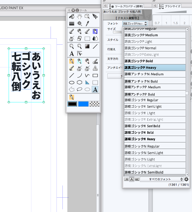192x212 pixels.
Task: Choose 源暎ゴシックM Heavy from font list
Action: coord(140,139)
